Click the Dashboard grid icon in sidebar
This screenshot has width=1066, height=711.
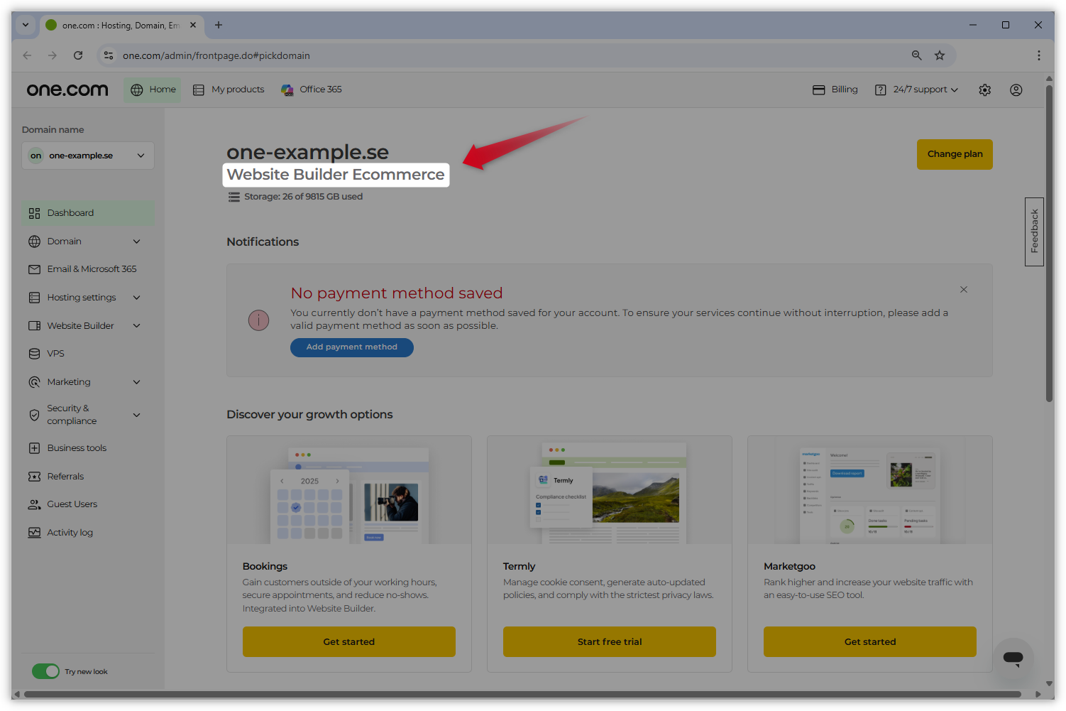pos(34,213)
